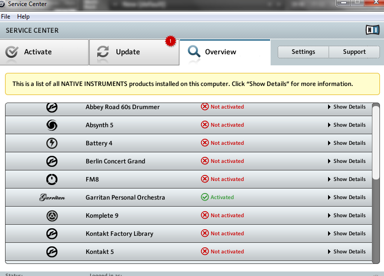Click the Kontakt 5 product name
The width and height of the screenshot is (384, 276).
click(100, 252)
